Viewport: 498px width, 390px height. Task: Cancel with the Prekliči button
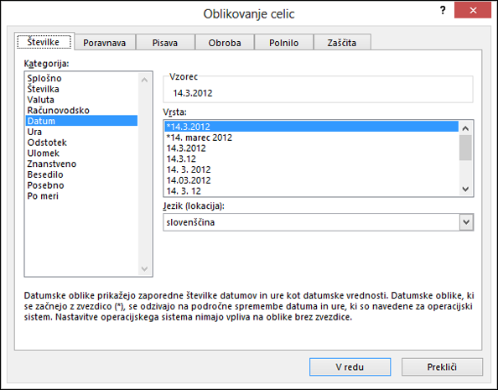[x=442, y=367]
